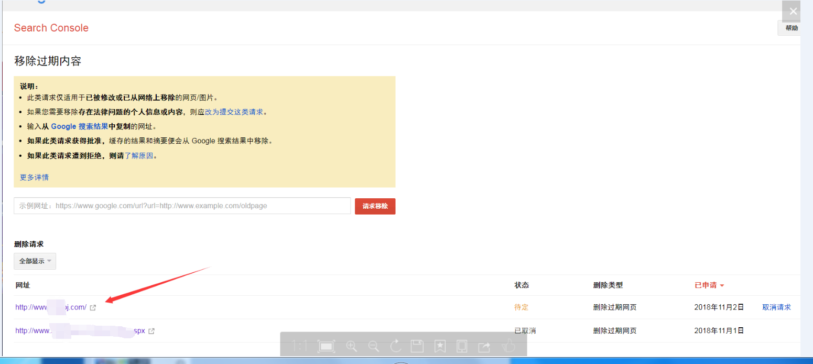Open the external link icon beside second URL
This screenshot has height=364, width=813.
(x=151, y=331)
